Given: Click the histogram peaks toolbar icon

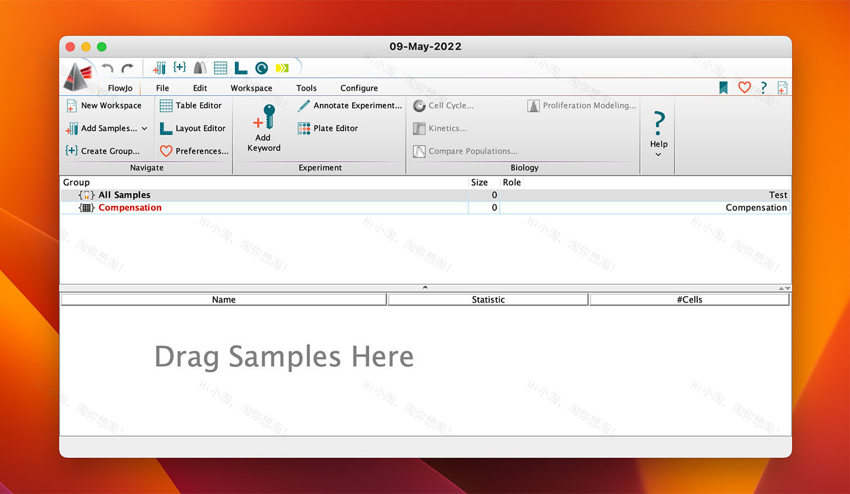Looking at the screenshot, I should [199, 67].
